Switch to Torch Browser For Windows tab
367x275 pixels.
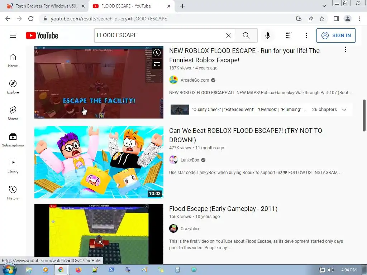(44, 6)
